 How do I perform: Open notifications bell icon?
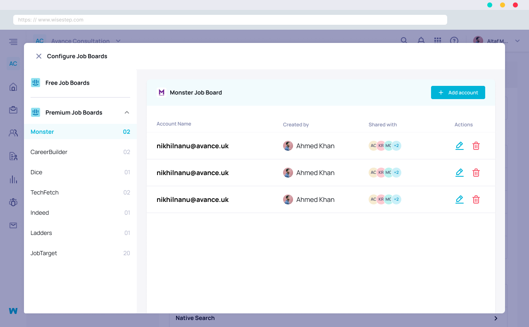click(x=421, y=40)
